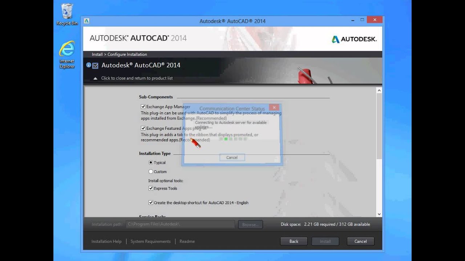Click the Browse button
Image resolution: width=465 pixels, height=261 pixels.
pos(250,224)
